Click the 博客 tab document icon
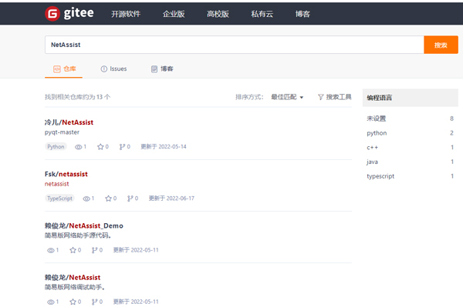Screen dimensions: 463x307 click(x=154, y=69)
